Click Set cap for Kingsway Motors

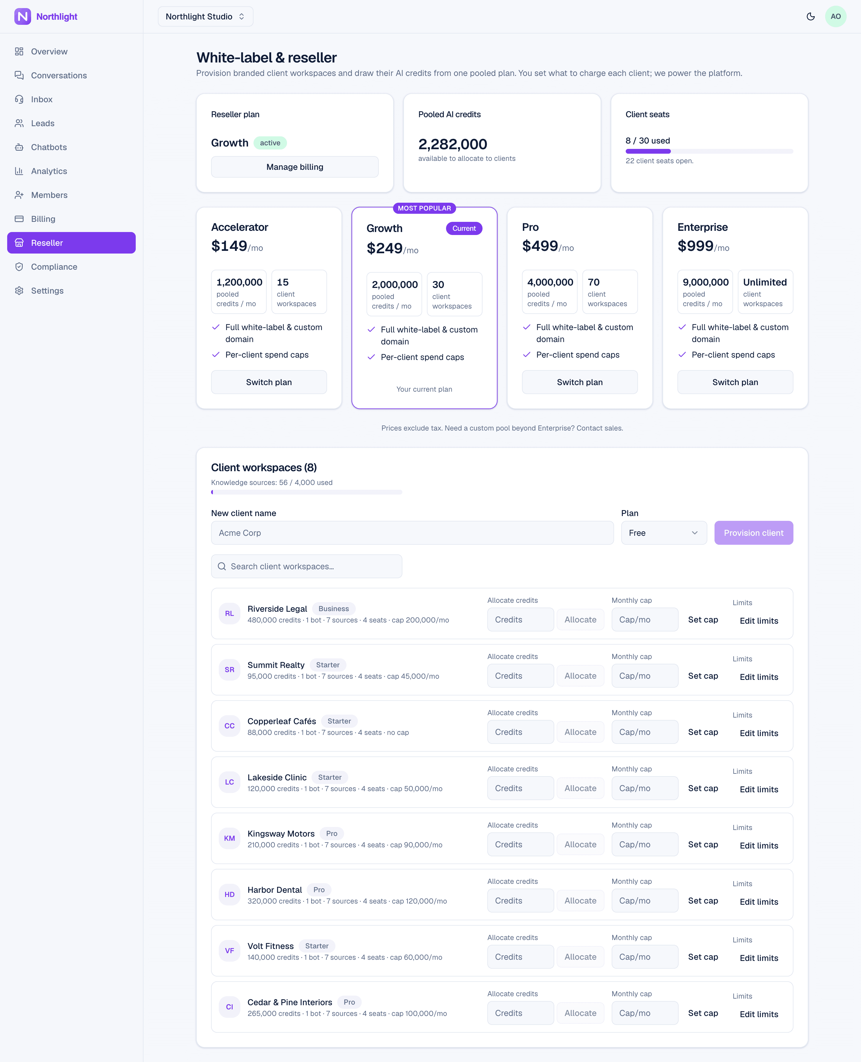(703, 844)
